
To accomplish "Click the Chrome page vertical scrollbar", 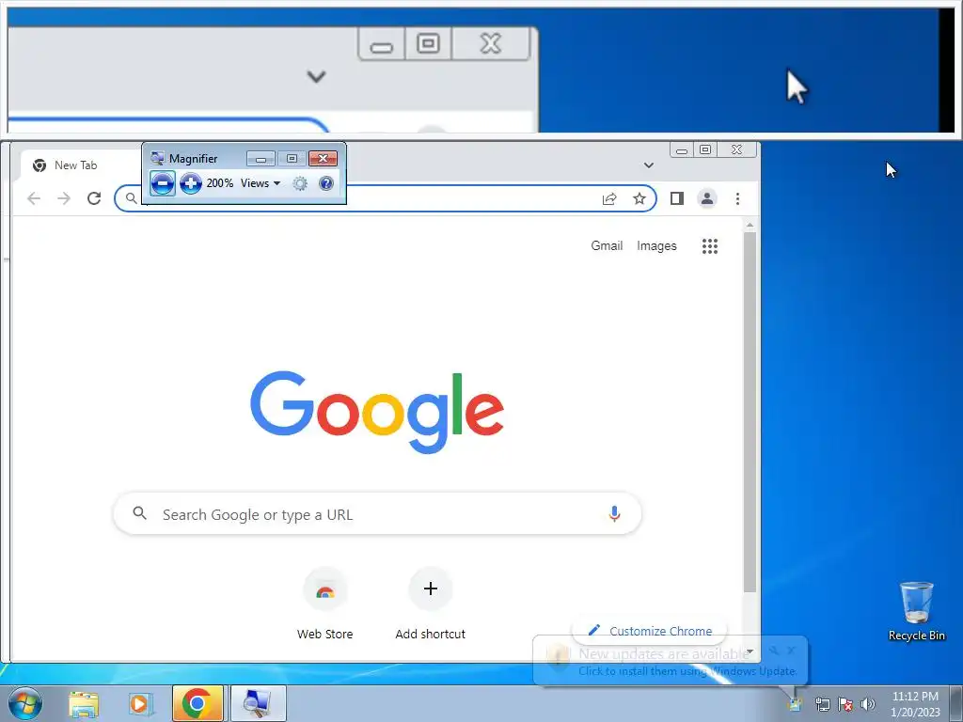I will pyautogui.click(x=750, y=412).
